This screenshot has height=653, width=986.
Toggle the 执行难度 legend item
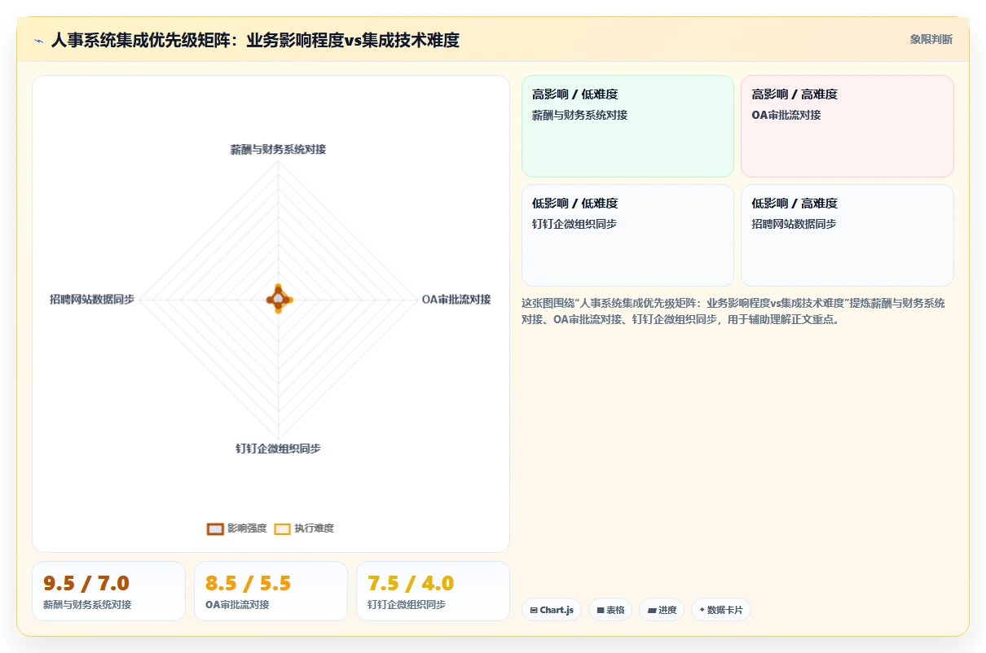pyautogui.click(x=304, y=528)
